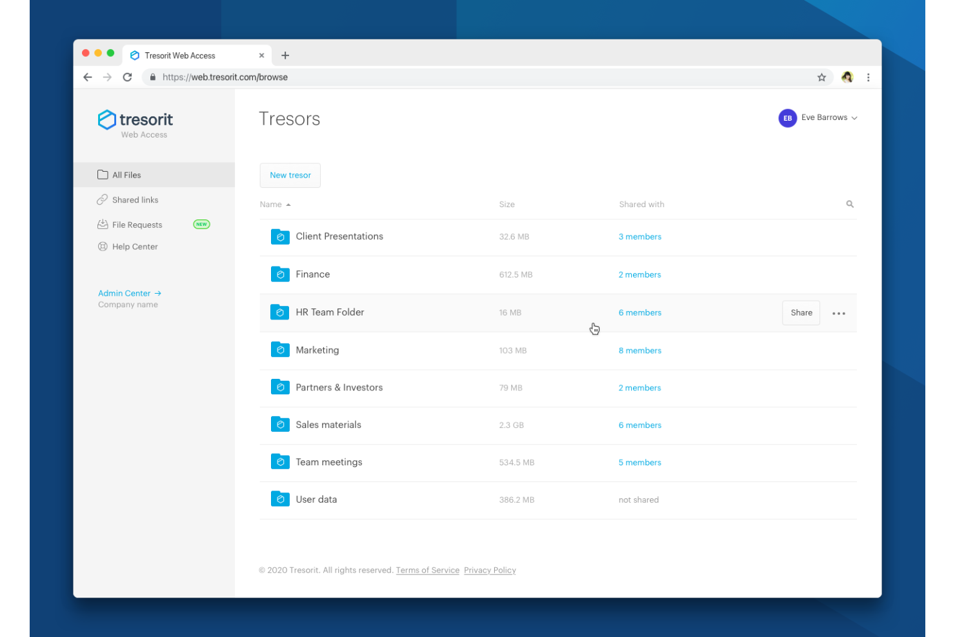955x637 pixels.
Task: Open the HR Team Folder name
Action: [330, 312]
